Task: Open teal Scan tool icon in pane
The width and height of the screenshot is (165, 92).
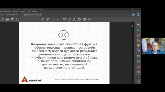Action: (138, 61)
